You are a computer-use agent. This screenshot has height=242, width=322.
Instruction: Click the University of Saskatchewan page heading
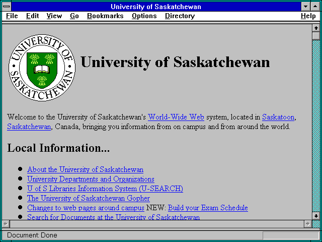(x=175, y=62)
